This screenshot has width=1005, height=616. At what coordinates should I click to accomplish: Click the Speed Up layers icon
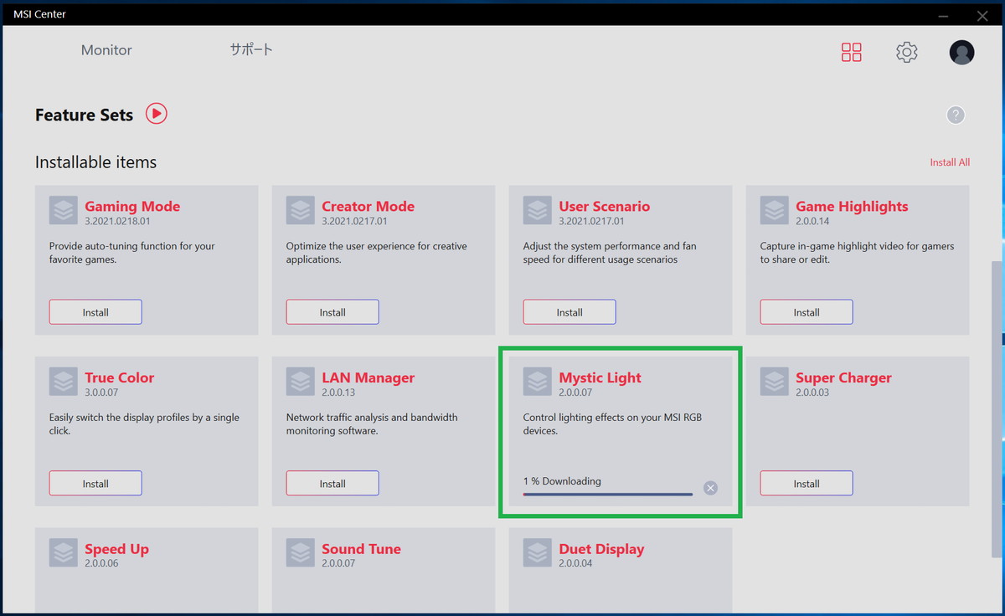64,553
